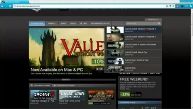Viewport: 193px width, 109px height.
Task: Click Modern Warfare 3 thumbnail in search results
Action: pyautogui.click(x=115, y=30)
